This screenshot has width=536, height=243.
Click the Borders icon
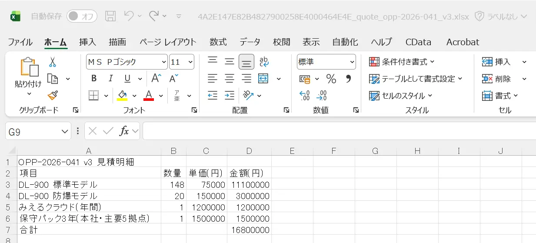[x=94, y=95]
